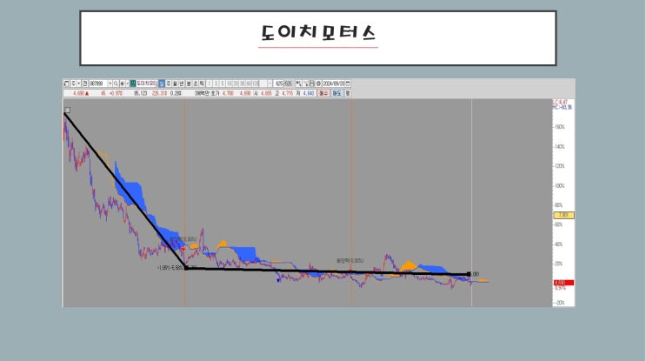Click the 도이치모터 stock name field

(x=146, y=84)
